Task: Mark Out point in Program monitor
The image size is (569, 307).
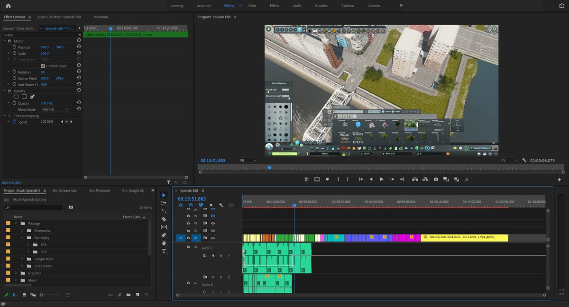Action: click(x=348, y=179)
